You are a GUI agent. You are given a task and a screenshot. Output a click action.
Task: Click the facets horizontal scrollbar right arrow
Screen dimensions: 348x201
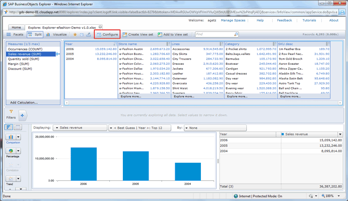coord(340,103)
